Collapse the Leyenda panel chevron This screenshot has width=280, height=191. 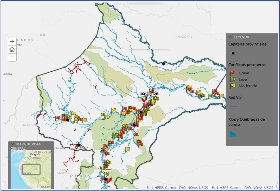pos(230,37)
